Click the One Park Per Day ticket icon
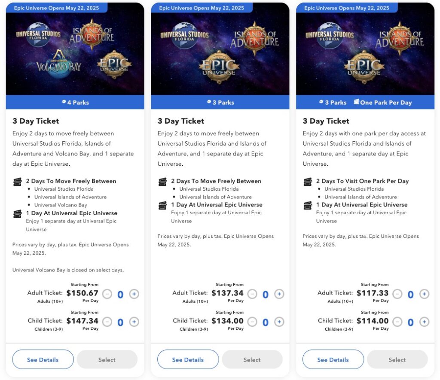This screenshot has width=440, height=380. (x=357, y=102)
